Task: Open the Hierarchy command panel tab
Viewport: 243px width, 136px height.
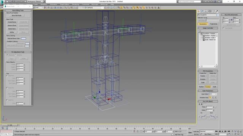Action: (206, 11)
